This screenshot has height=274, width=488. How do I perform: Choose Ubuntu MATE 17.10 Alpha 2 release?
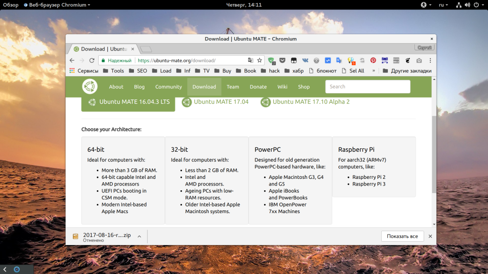[x=305, y=102]
